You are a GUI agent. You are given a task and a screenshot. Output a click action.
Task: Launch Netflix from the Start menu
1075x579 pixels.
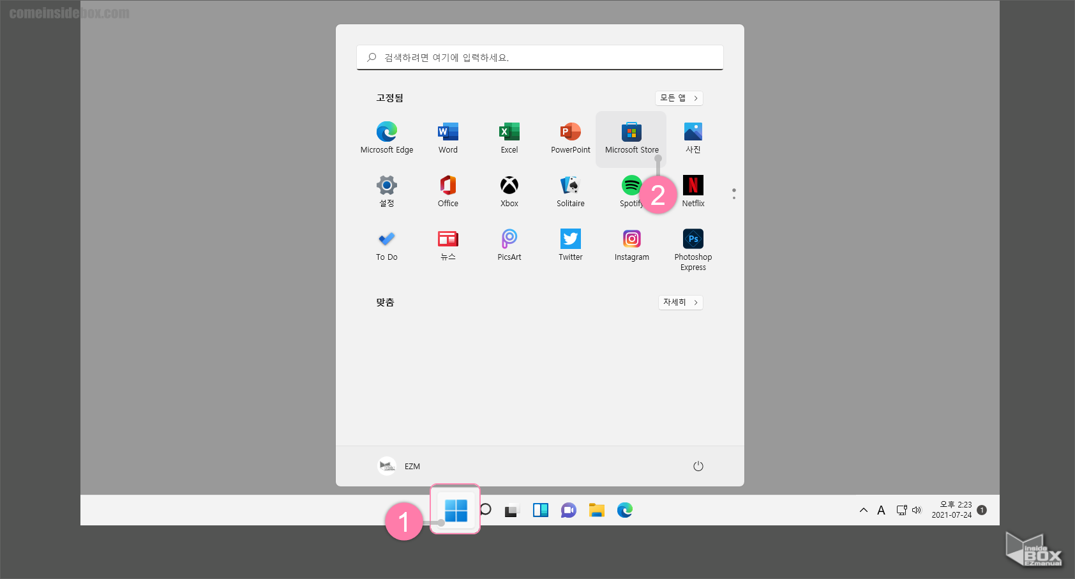[693, 192]
